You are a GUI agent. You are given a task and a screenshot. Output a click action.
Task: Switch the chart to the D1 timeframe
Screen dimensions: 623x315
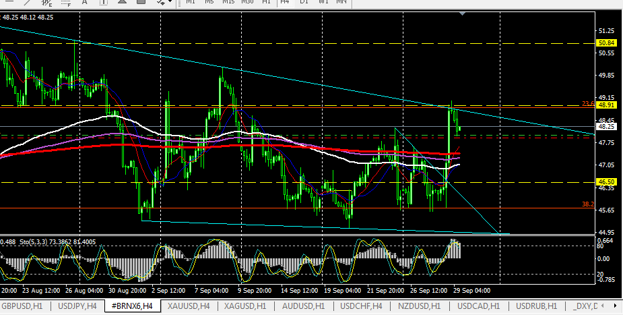tap(304, 2)
